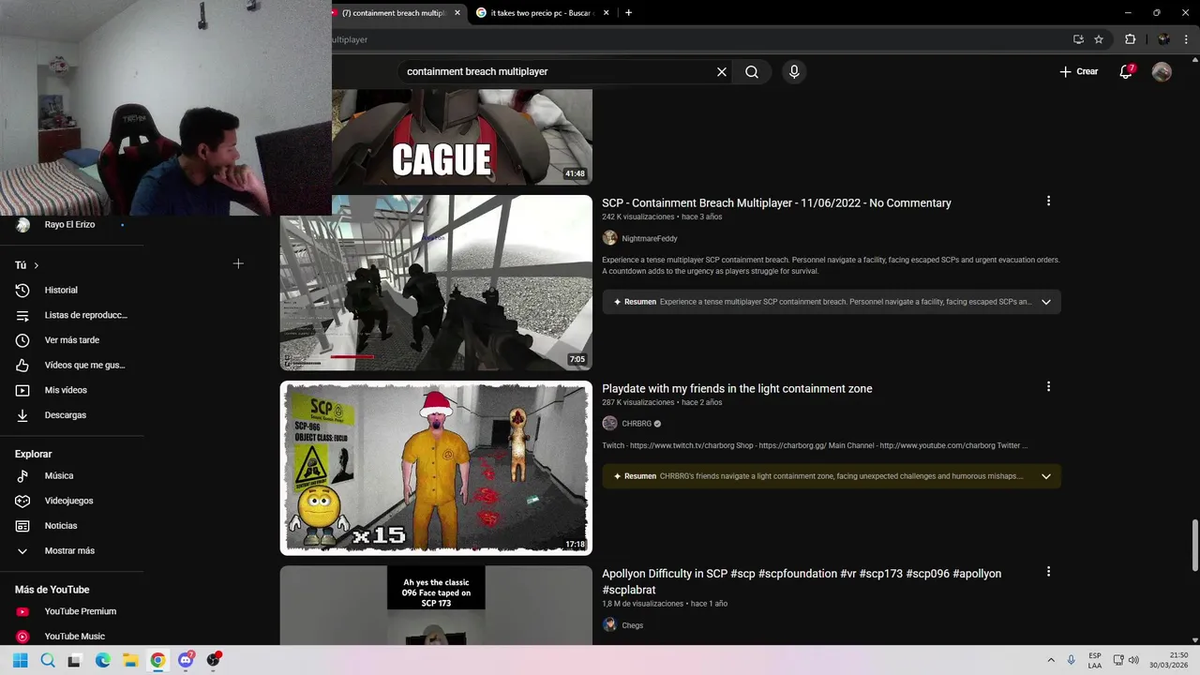The width and height of the screenshot is (1200, 675).
Task: Open the Windows Start menu
Action: click(x=20, y=660)
